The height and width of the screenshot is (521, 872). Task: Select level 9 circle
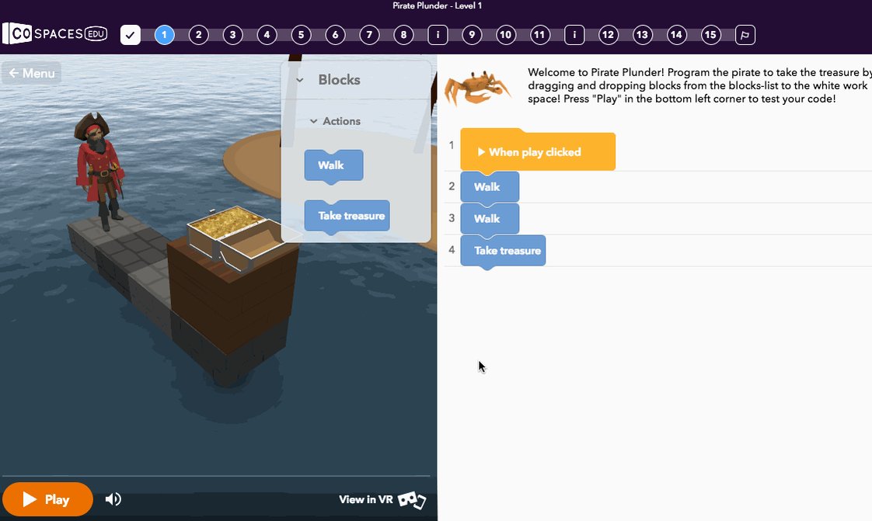pyautogui.click(x=472, y=35)
